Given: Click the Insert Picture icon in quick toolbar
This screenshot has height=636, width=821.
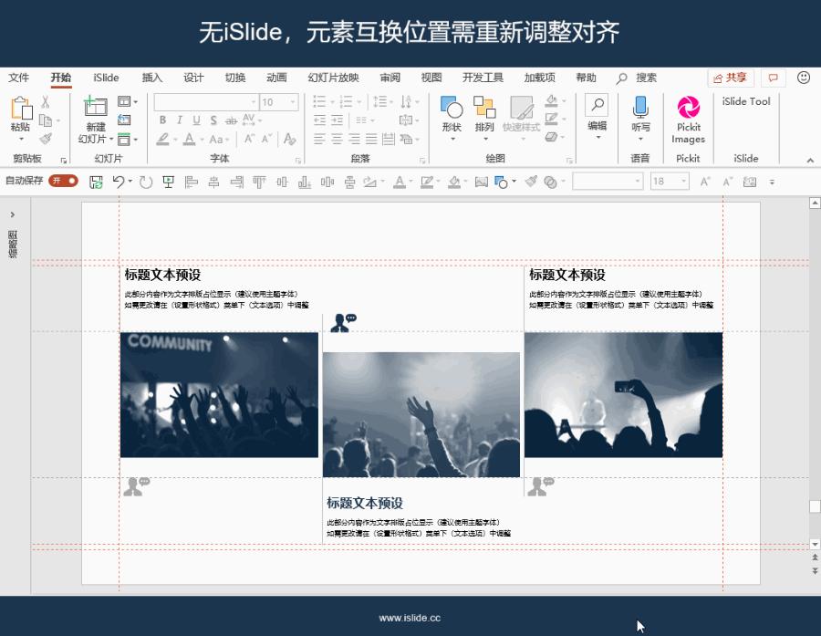Looking at the screenshot, I should point(481,182).
